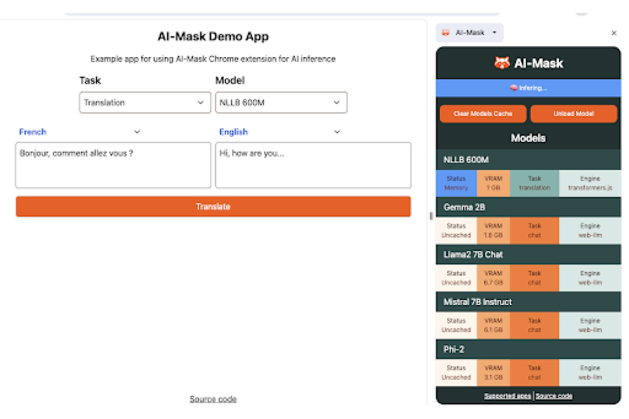Select the Phi-2 model header
The width and height of the screenshot is (629, 419).
click(x=528, y=349)
